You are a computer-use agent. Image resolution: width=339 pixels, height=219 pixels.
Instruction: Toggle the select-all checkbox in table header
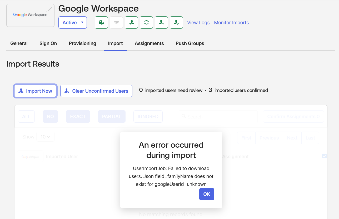(x=324, y=156)
